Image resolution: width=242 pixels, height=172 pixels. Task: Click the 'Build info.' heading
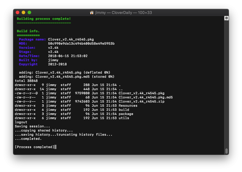[28, 31]
